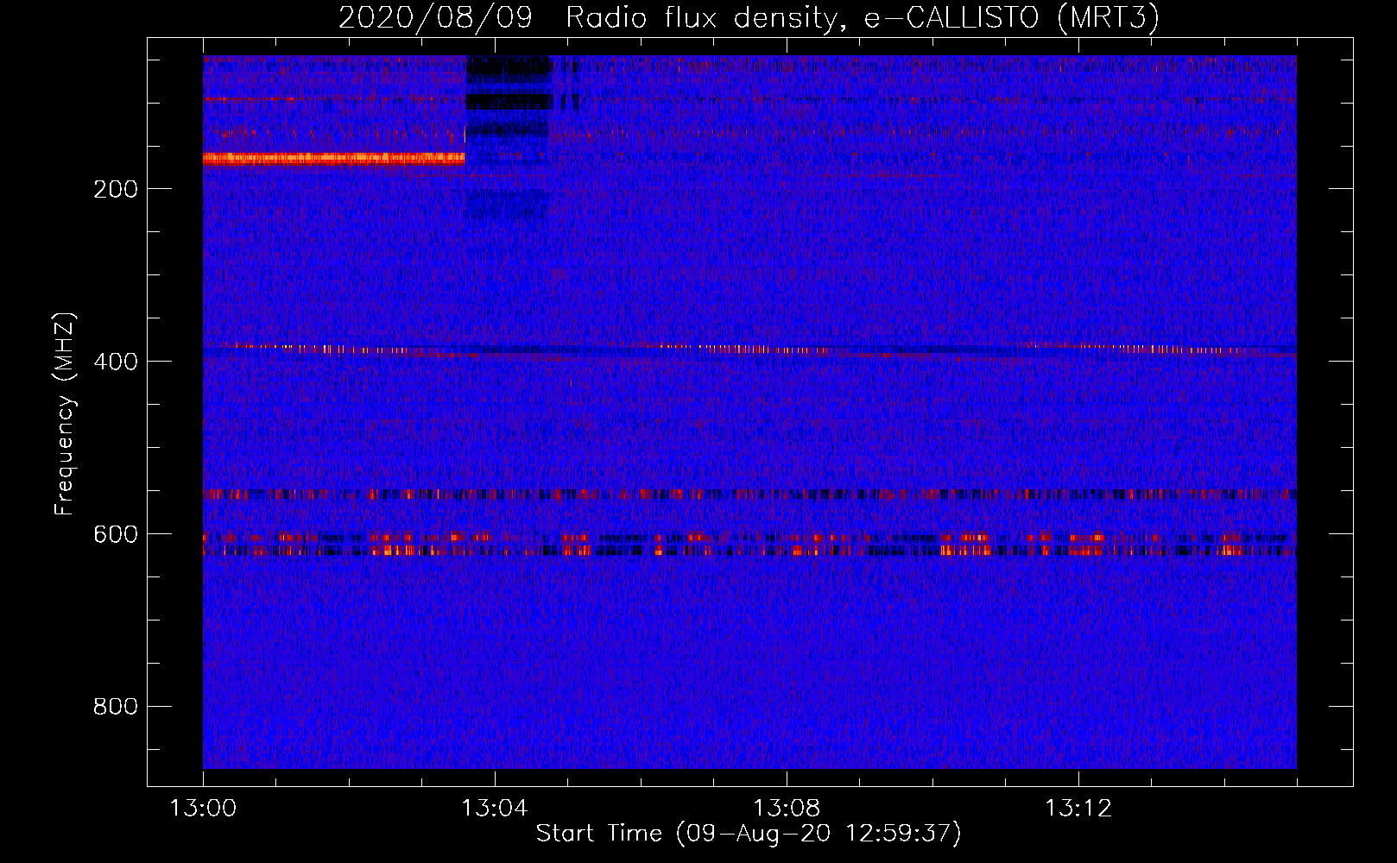Click the 400 frequency tick label
Image resolution: width=1397 pixels, height=863 pixels.
tap(116, 362)
